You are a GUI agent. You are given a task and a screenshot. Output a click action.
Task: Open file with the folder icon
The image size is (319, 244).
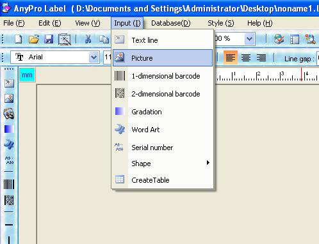click(x=34, y=39)
